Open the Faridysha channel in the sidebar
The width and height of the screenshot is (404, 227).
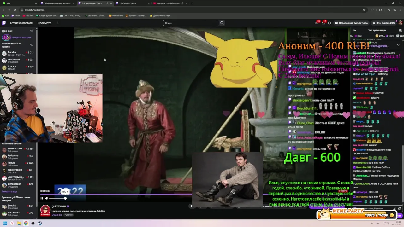(x=18, y=157)
